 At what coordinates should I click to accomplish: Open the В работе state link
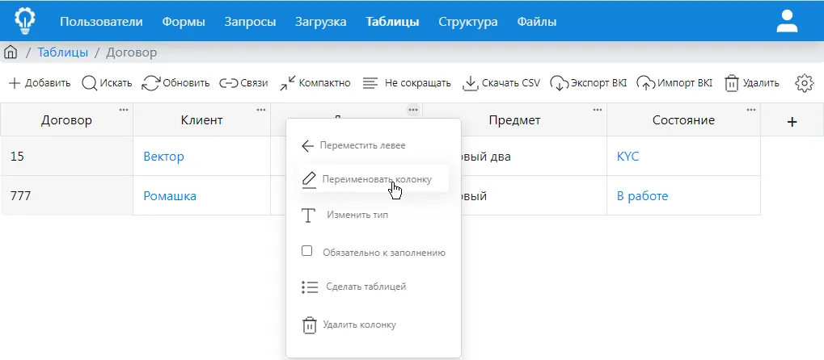pyautogui.click(x=642, y=196)
